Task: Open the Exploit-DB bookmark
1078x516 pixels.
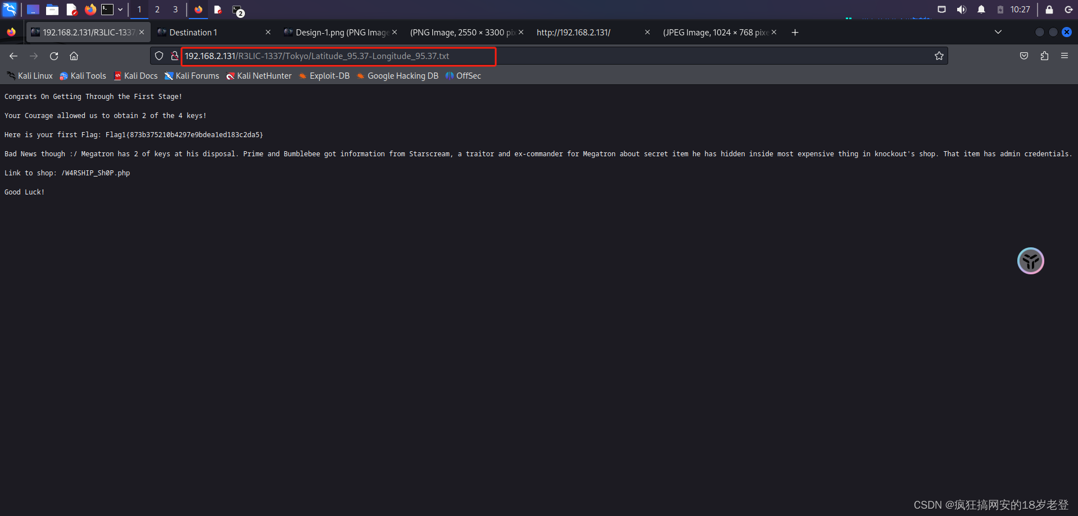Action: click(324, 76)
